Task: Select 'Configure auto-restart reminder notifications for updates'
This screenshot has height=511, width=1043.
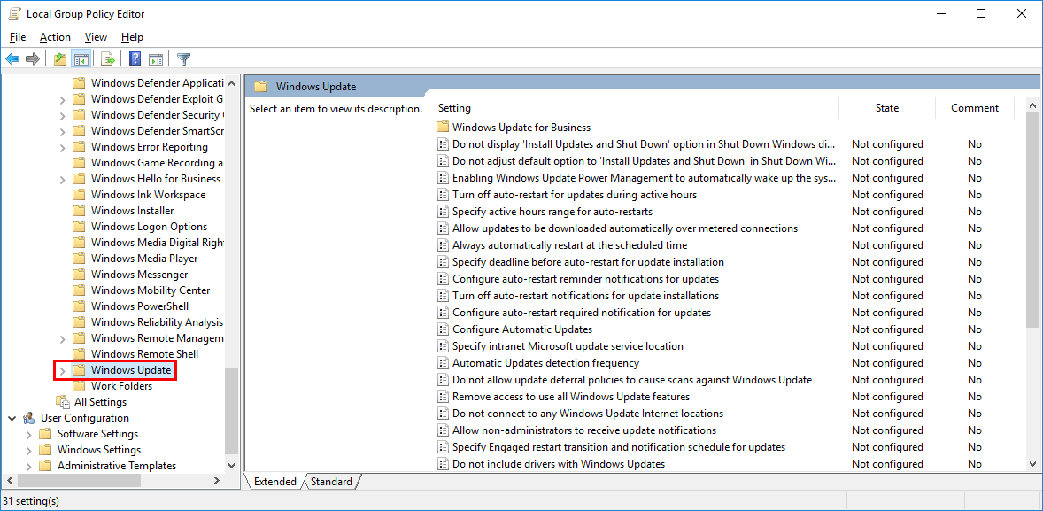Action: (585, 279)
